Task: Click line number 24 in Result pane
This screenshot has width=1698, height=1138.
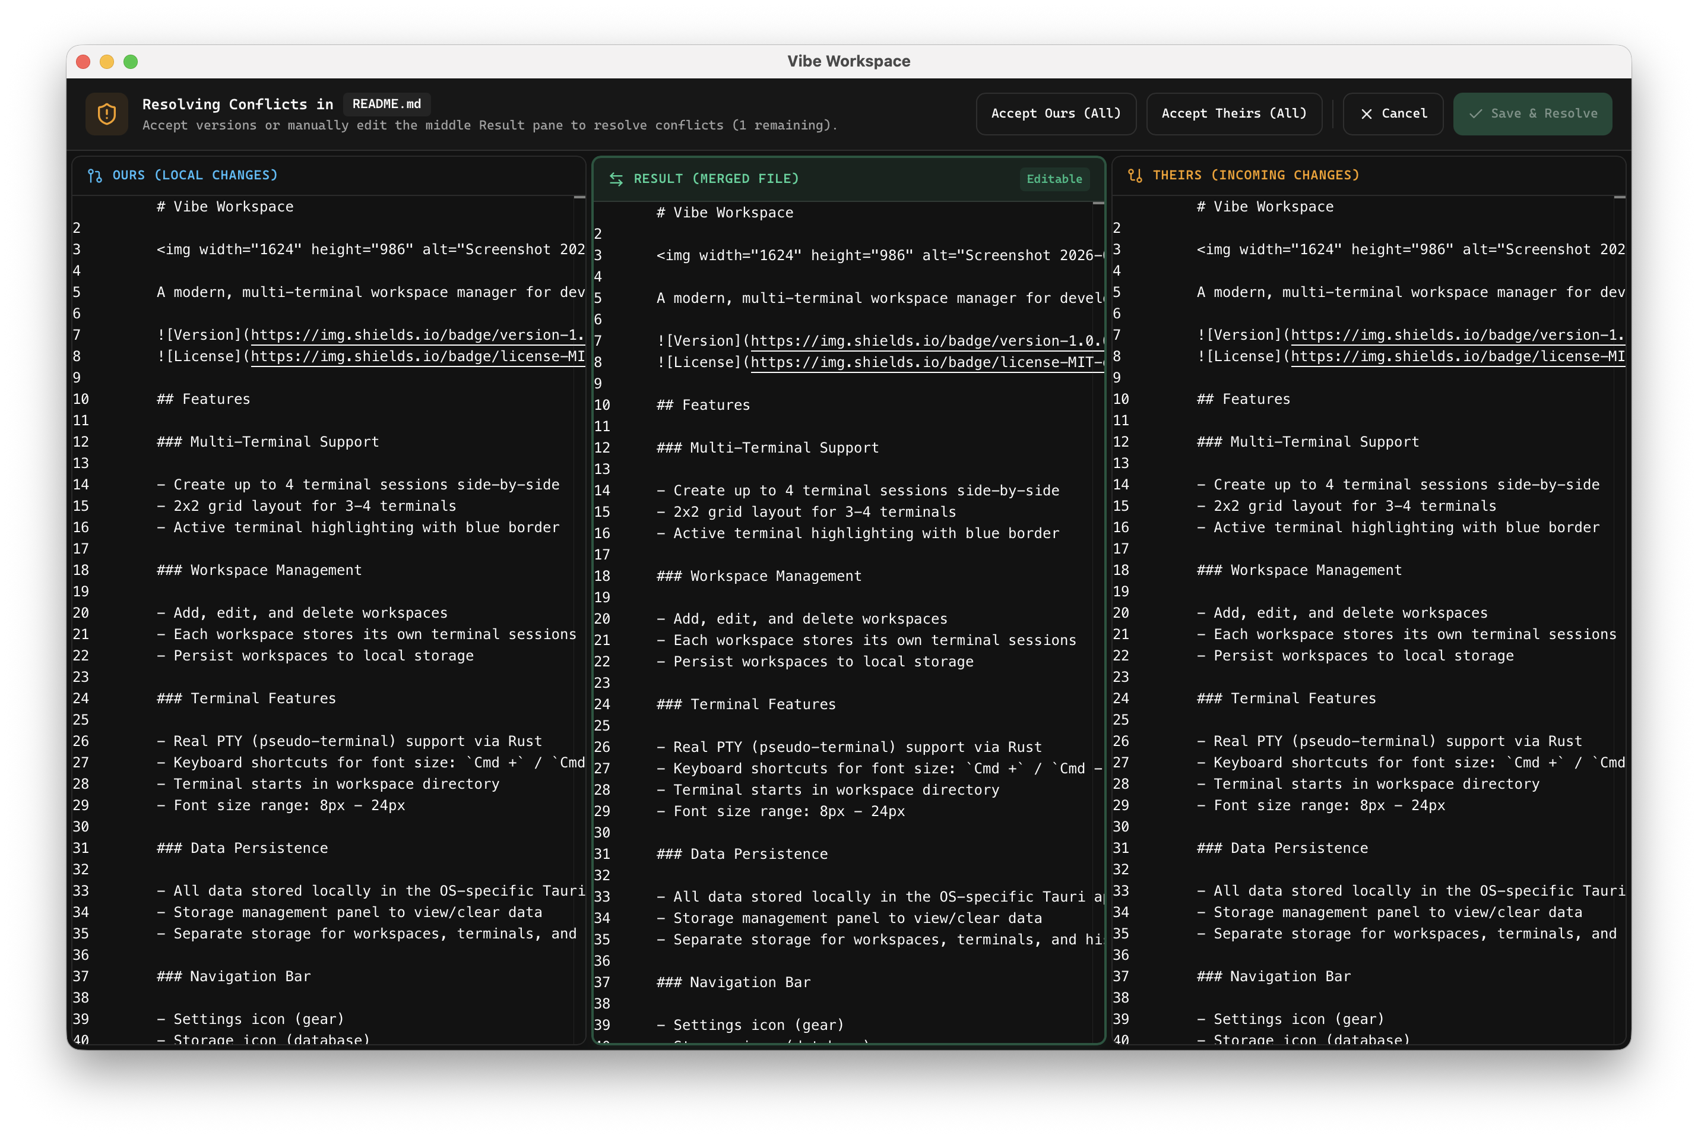Action: point(602,705)
